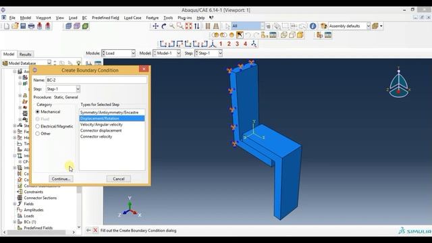Select Displacement/Rotation type
Viewport: 432px width, 243px height.
click(x=112, y=119)
